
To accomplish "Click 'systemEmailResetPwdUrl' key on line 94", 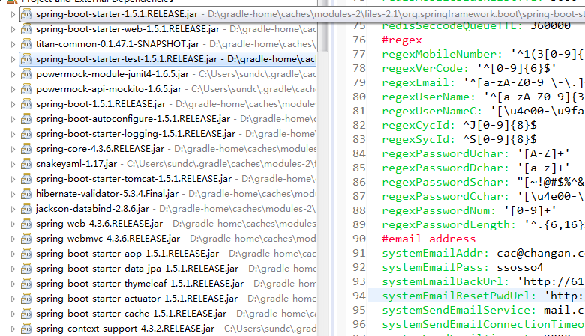I will pyautogui.click(x=459, y=296).
